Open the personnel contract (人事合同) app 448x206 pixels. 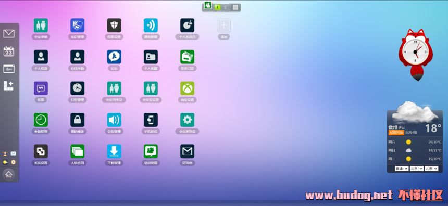point(78,151)
